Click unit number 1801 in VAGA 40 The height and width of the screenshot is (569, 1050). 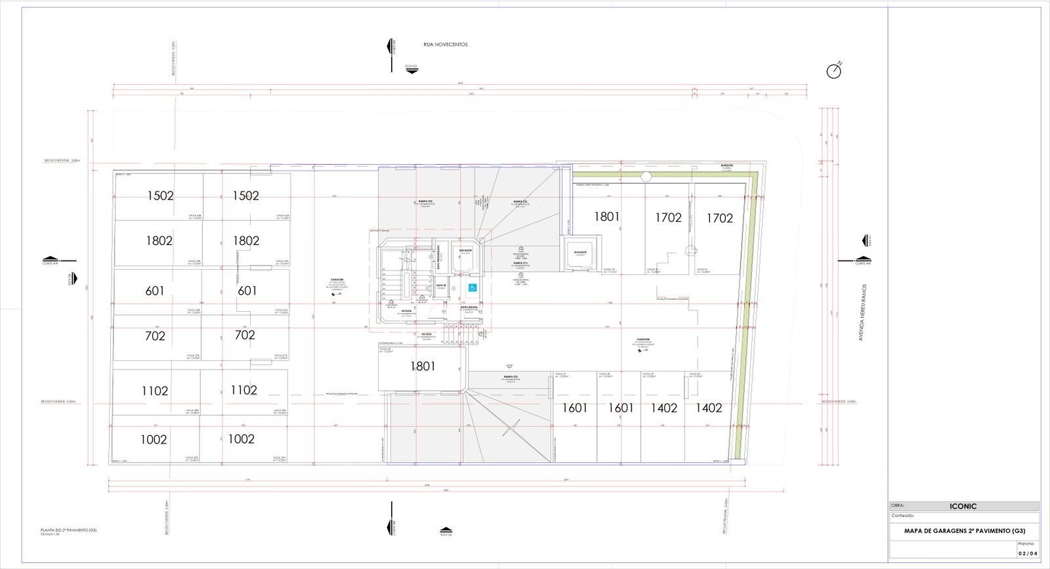(x=423, y=366)
